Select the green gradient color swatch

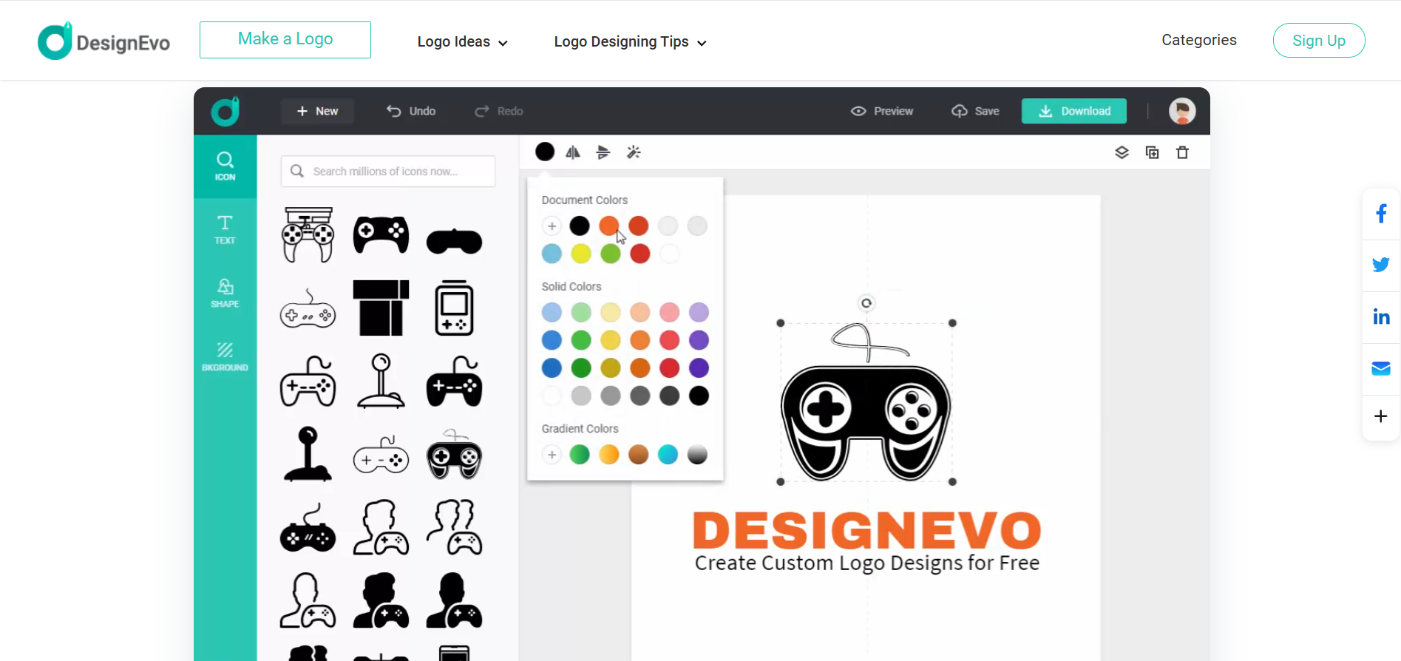[580, 455]
